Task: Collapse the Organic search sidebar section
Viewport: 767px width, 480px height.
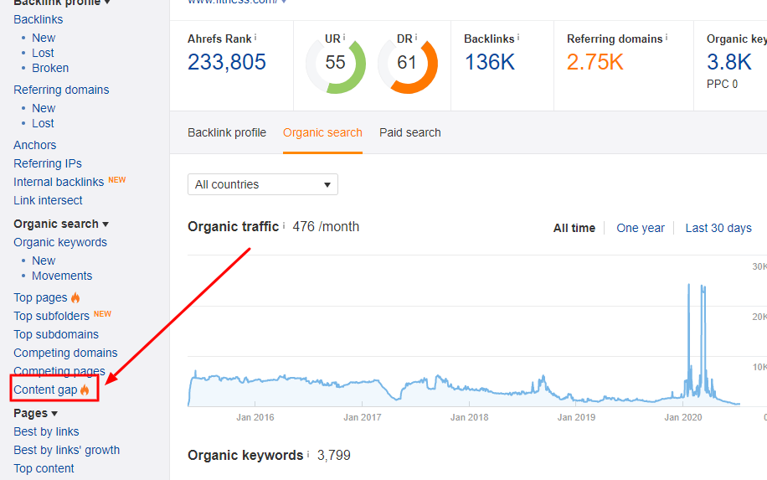Action: point(61,225)
